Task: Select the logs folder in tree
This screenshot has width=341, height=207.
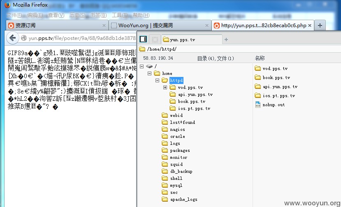Action: [x=171, y=143]
